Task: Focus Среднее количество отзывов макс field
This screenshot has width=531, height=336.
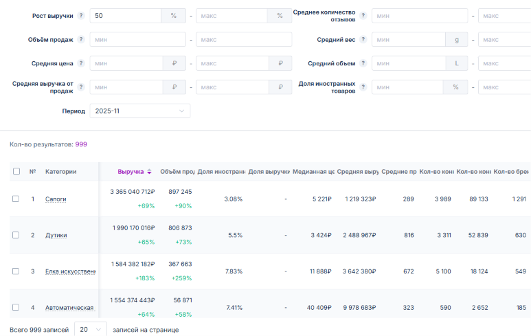Action: [505, 16]
